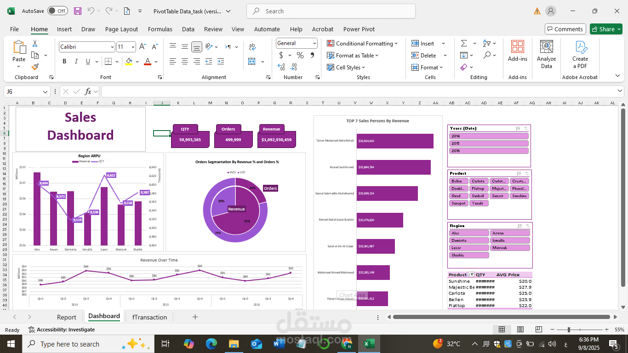The image size is (628, 353).
Task: Apply Bold formatting to the cell
Action: coord(64,62)
